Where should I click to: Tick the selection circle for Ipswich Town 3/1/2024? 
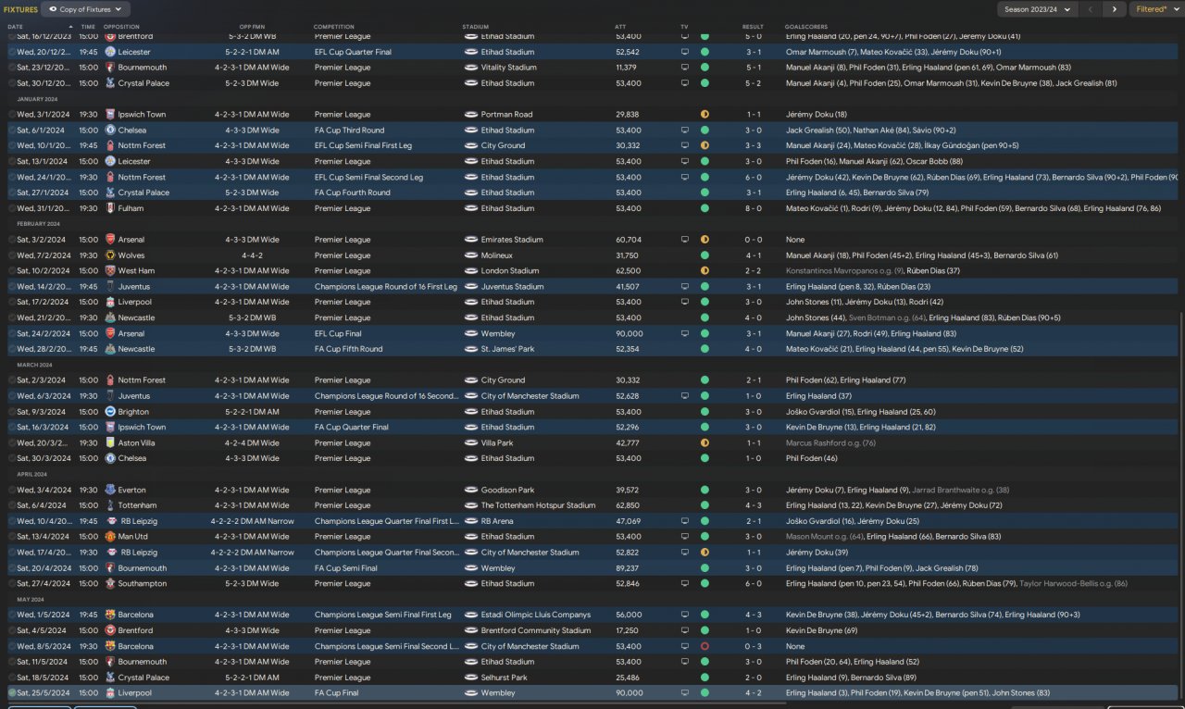pyautogui.click(x=12, y=115)
